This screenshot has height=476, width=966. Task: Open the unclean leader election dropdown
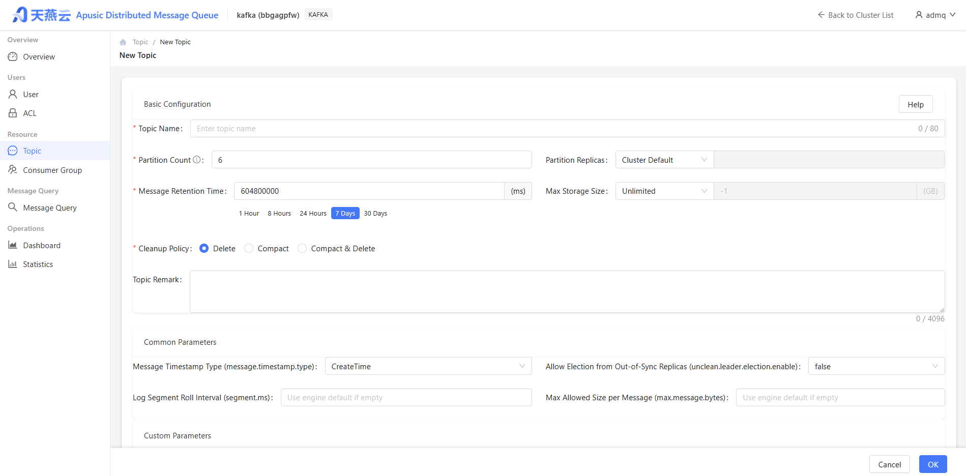[876, 366]
